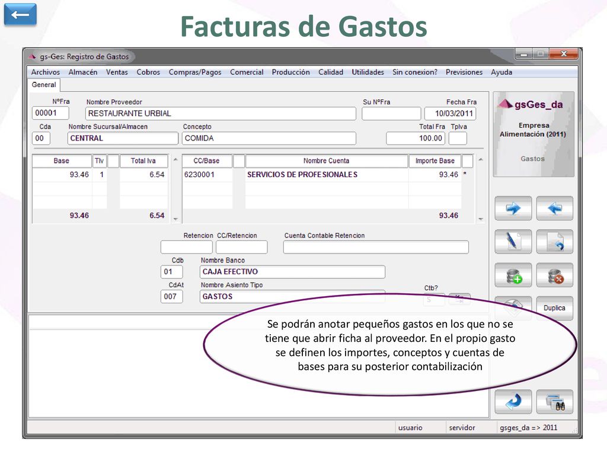Image resolution: width=607 pixels, height=455 pixels.
Task: Click the Total Iva column header
Action: pos(143,161)
